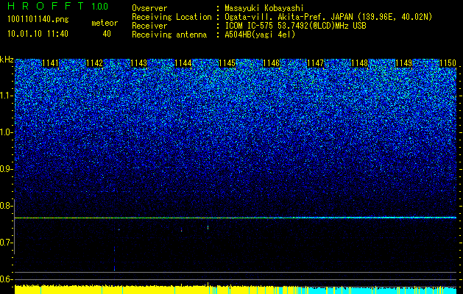The height and width of the screenshot is (294, 463).
Task: Click the 1143 time marker
Action: click(138, 63)
